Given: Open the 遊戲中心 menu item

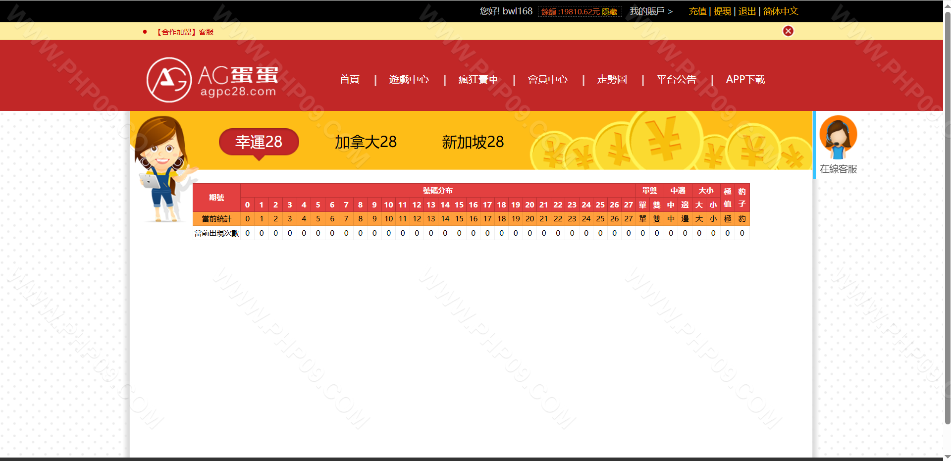Looking at the screenshot, I should tap(409, 79).
